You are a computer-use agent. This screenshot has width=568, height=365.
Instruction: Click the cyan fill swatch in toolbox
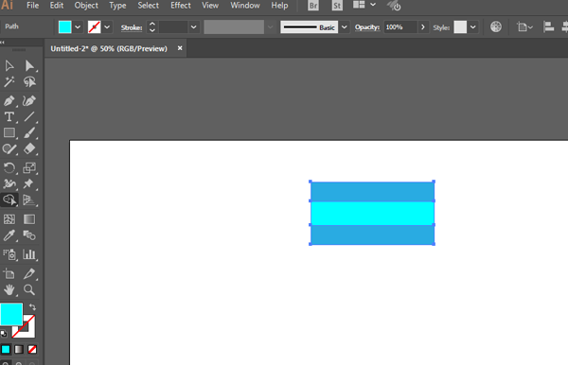pos(11,314)
